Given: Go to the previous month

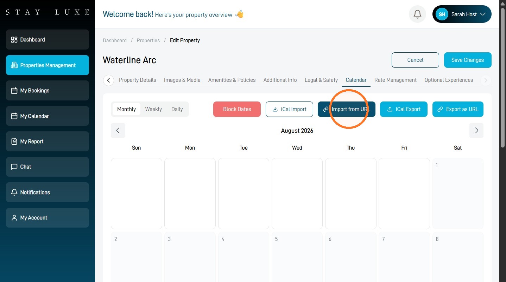Looking at the screenshot, I should click(118, 131).
